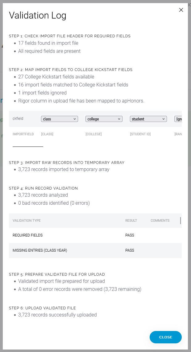Image resolution: width=191 pixels, height=352 pixels.
Task: Click the 'STEP 3: IMPORT RAW RECORDS' heading
Action: [x=67, y=162]
